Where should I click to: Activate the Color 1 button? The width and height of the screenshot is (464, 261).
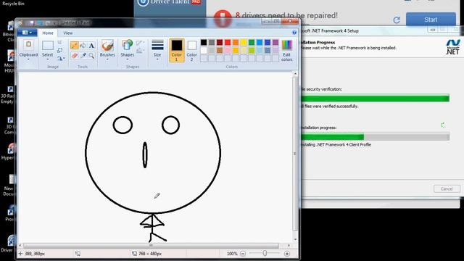tap(177, 50)
